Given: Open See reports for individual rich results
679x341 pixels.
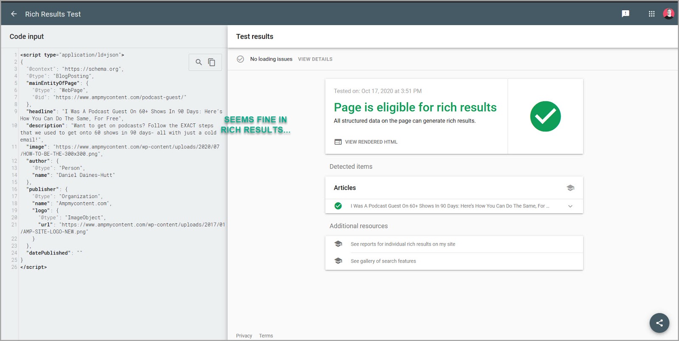Looking at the screenshot, I should [402, 244].
